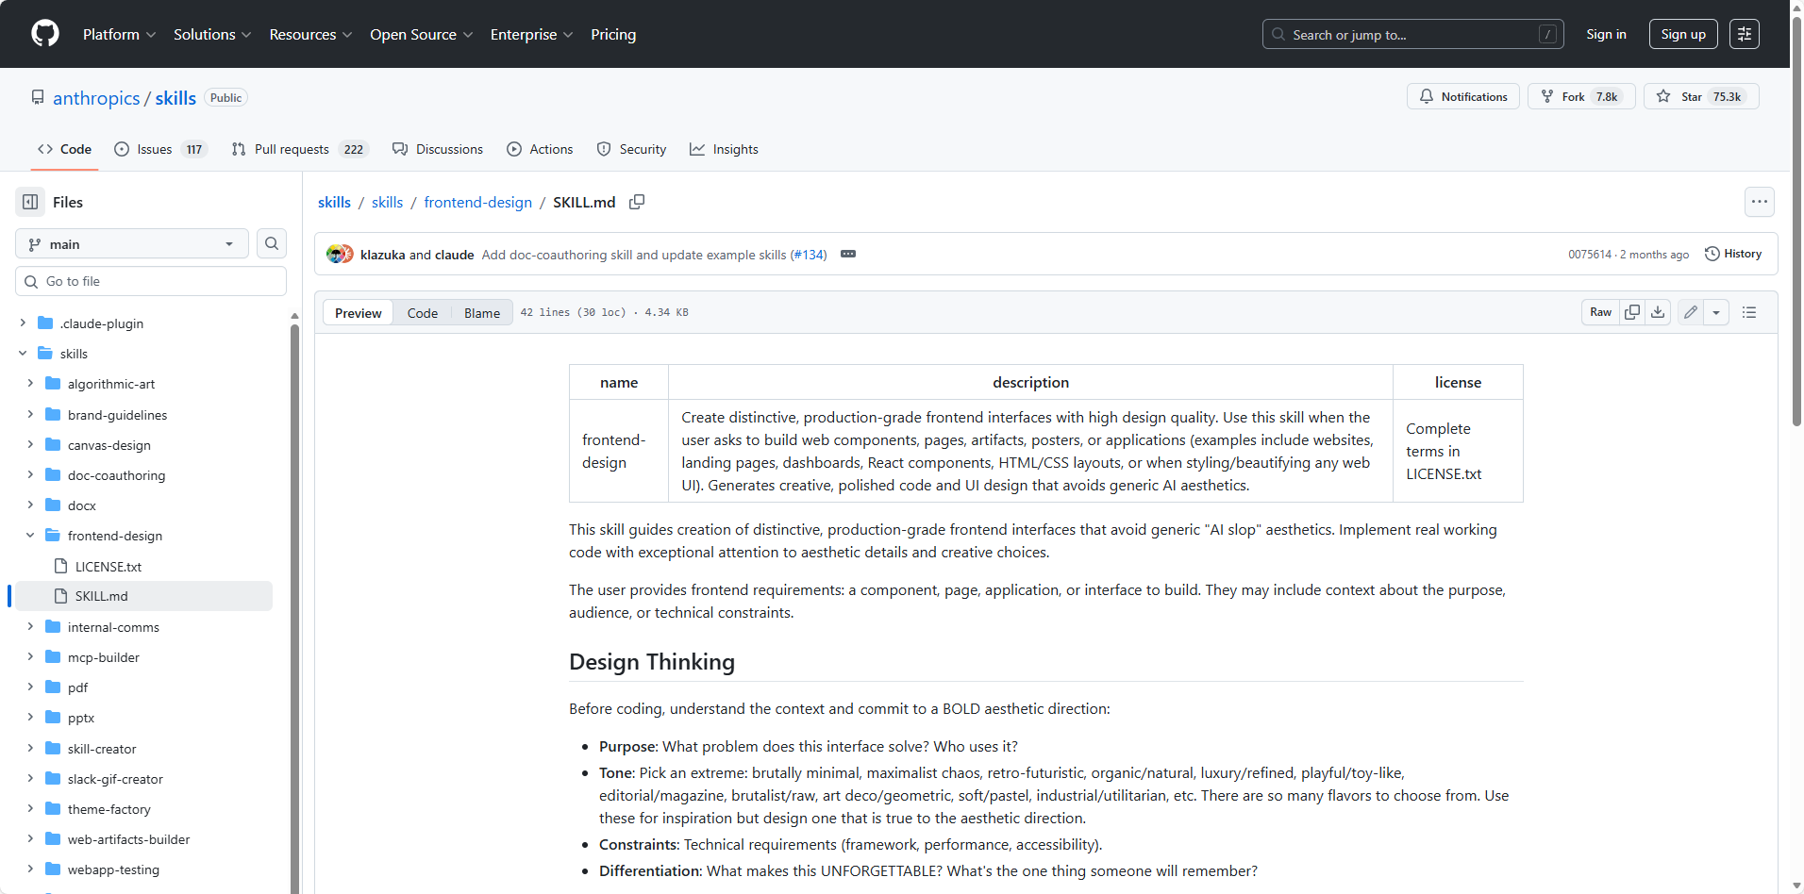
Task: Click the edit file pencil icon
Action: 1691,312
